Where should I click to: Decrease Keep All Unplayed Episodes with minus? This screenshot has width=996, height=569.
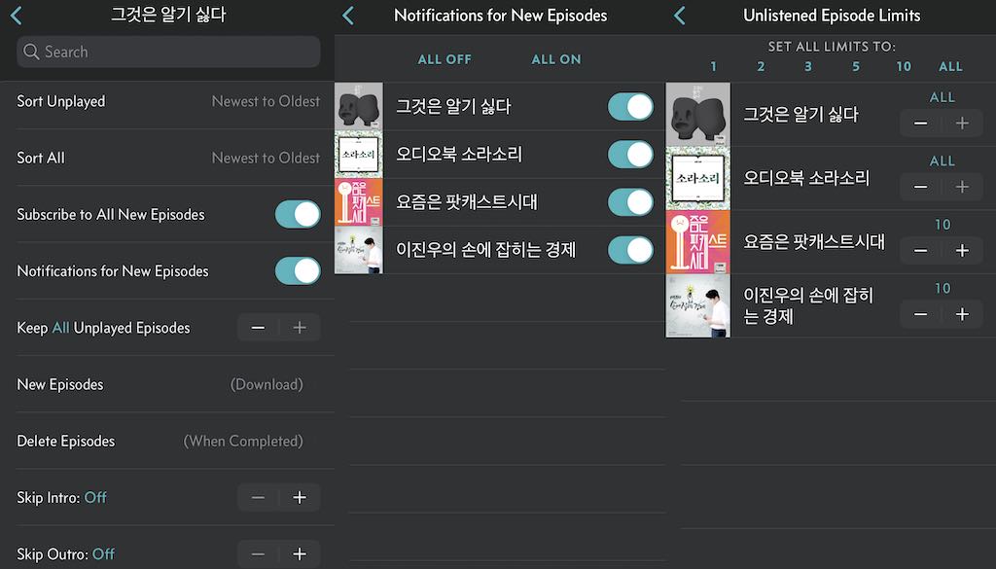click(x=258, y=328)
